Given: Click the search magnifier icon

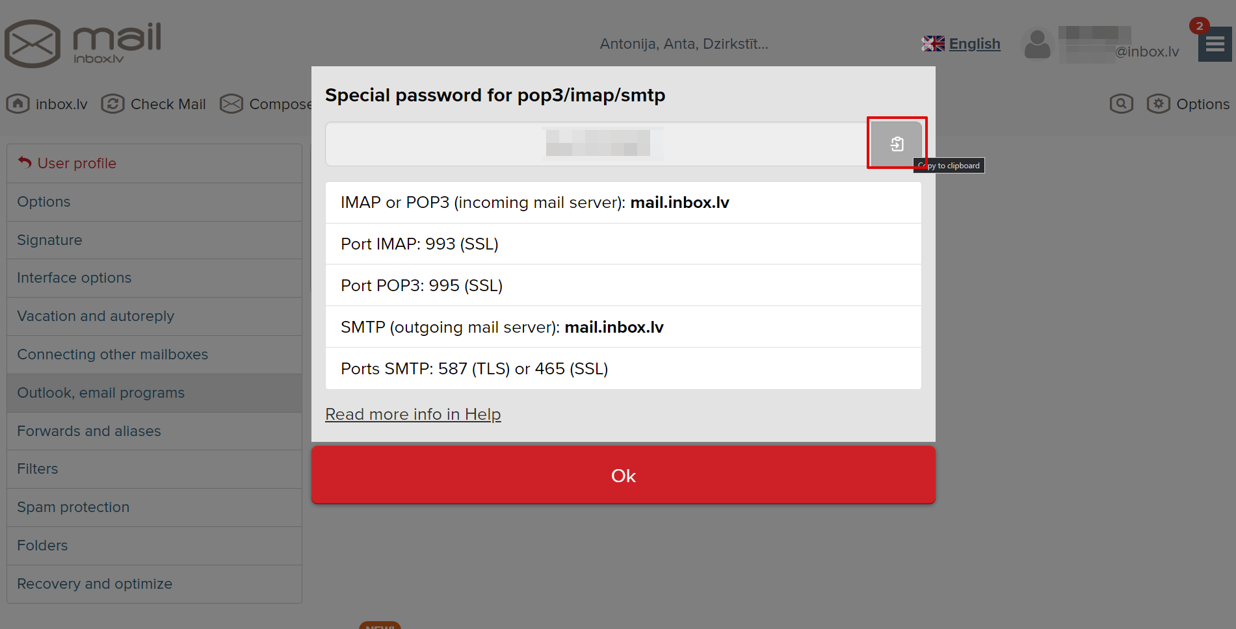Looking at the screenshot, I should click(x=1121, y=104).
